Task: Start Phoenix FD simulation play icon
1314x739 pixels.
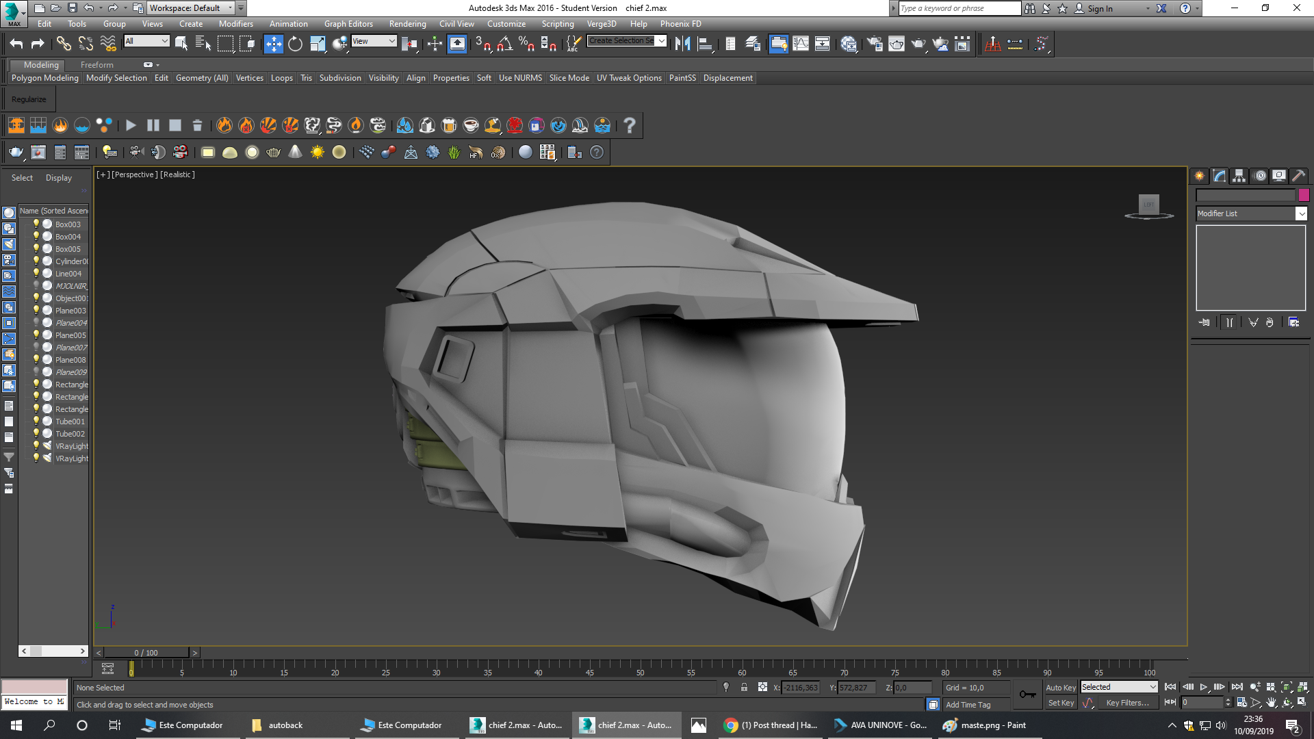Action: pyautogui.click(x=131, y=125)
